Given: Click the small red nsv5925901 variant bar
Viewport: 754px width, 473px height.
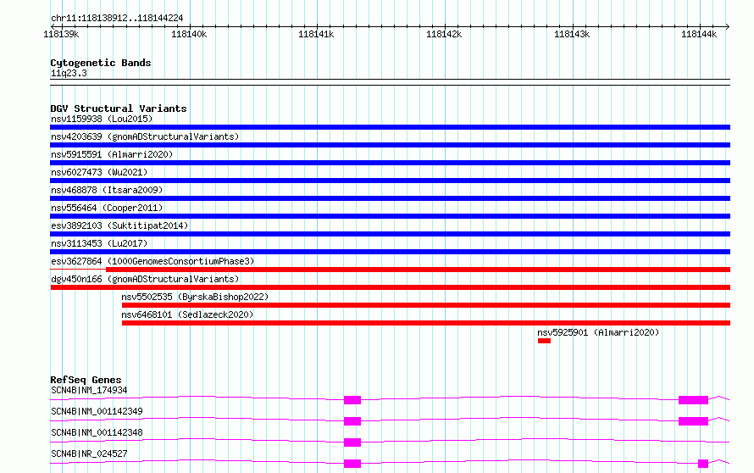Looking at the screenshot, I should (x=545, y=341).
